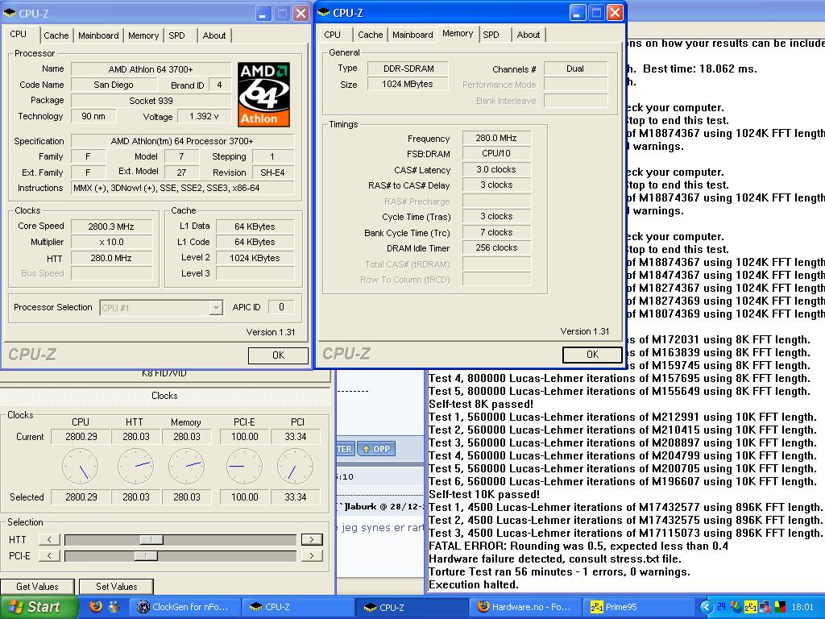Switch to the Prime95 taskbar button
825x619 pixels.
(x=638, y=607)
